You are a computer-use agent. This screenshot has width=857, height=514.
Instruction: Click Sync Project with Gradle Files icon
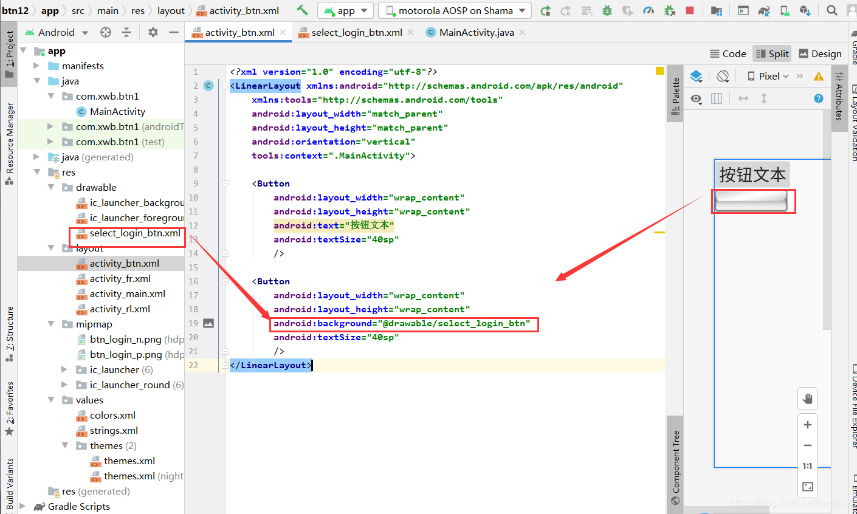pyautogui.click(x=764, y=10)
